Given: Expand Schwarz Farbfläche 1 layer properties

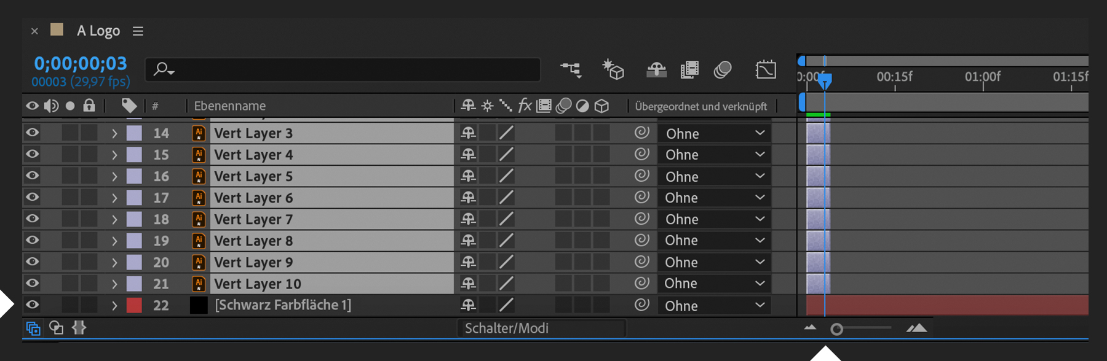Looking at the screenshot, I should tap(114, 305).
